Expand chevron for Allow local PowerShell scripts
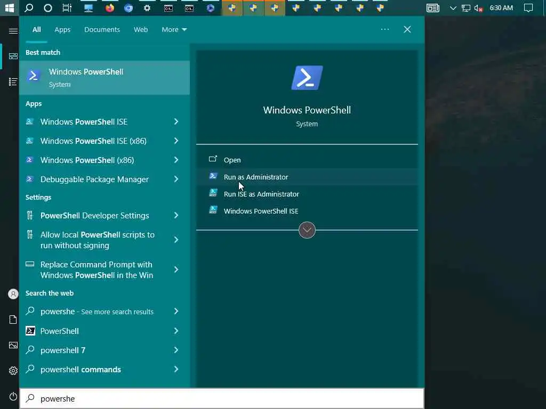Viewport: 546px width, 409px height. pyautogui.click(x=176, y=240)
